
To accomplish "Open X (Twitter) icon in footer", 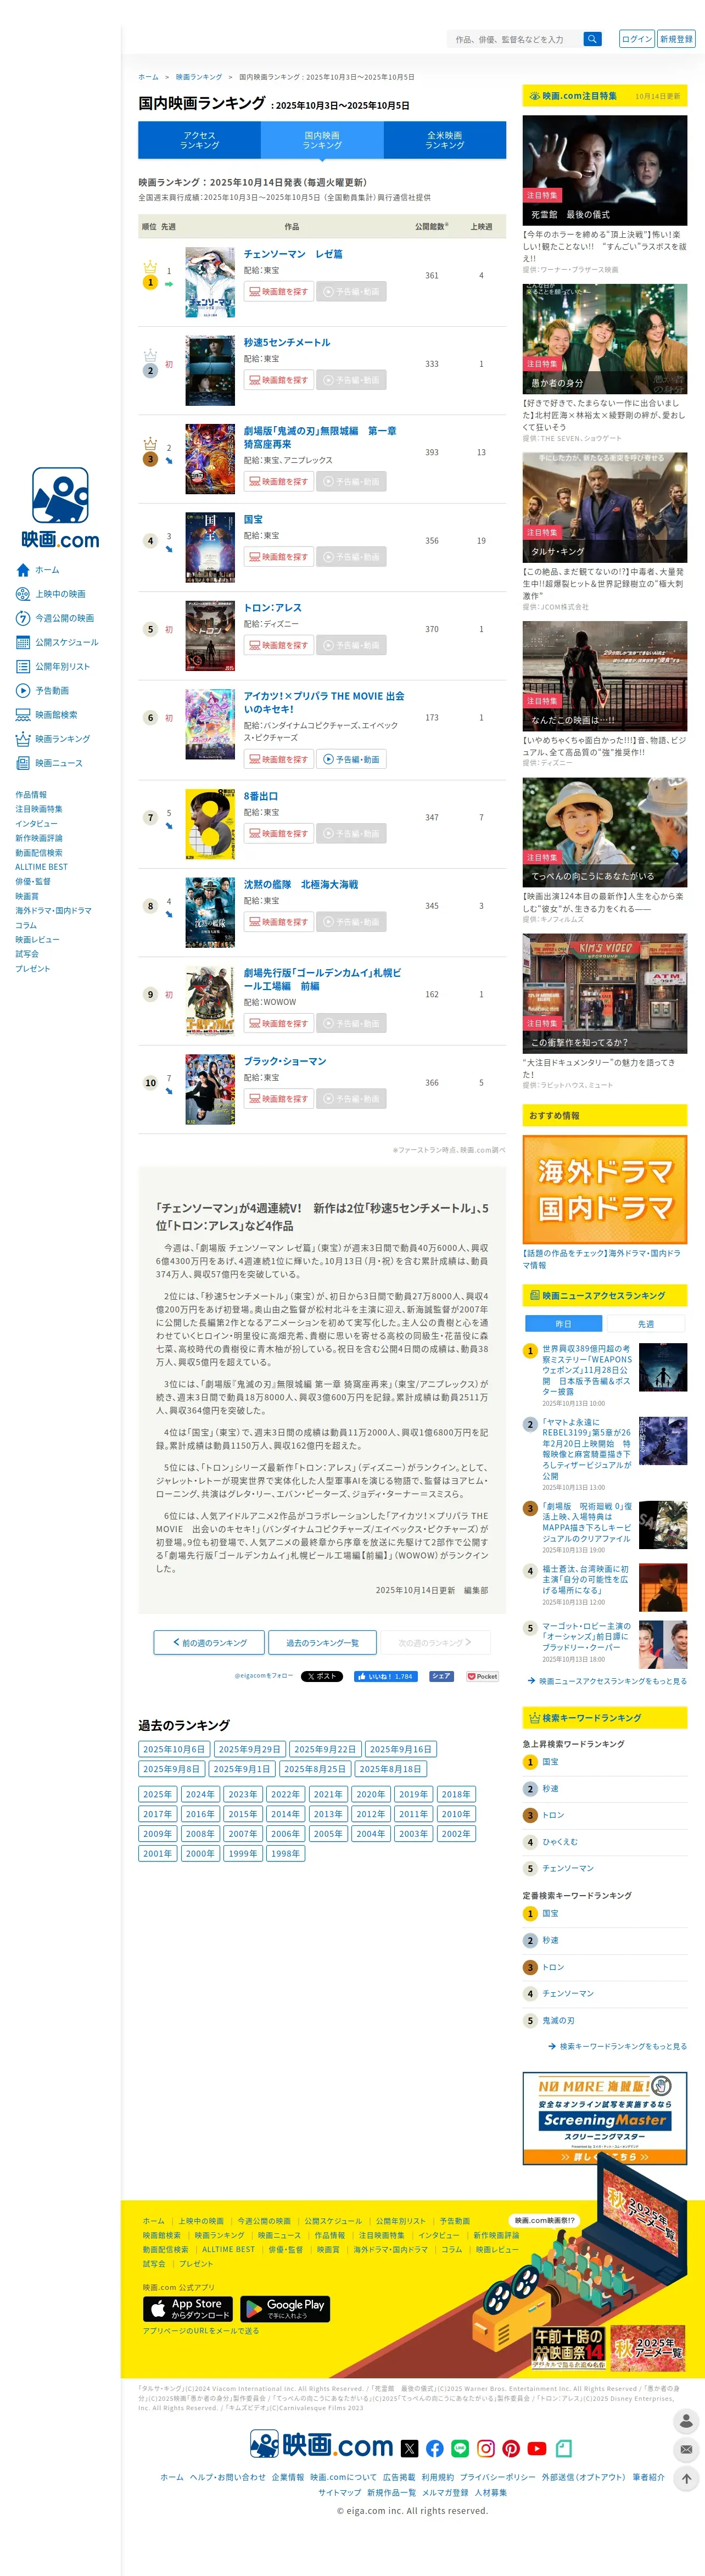I will tap(409, 2448).
